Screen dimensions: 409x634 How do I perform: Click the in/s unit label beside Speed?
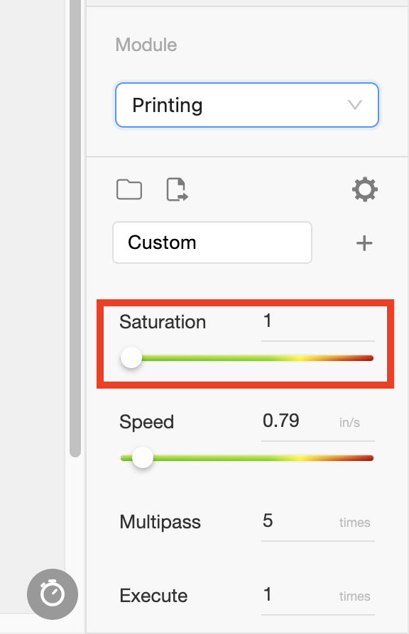coord(349,423)
